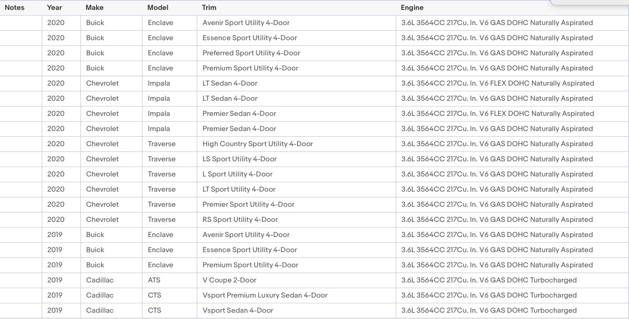Image resolution: width=629 pixels, height=319 pixels.
Task: Click engine cell in the Preferred Sport Utility row
Action: pos(512,53)
